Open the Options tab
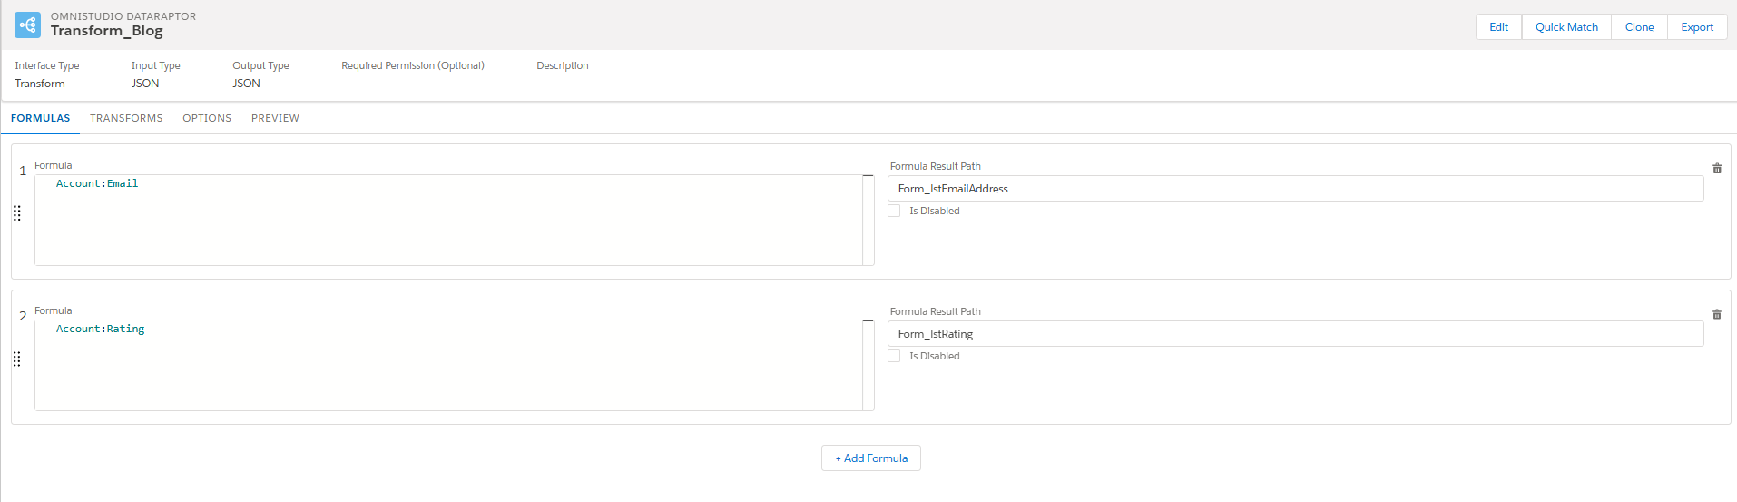This screenshot has height=502, width=1737. point(207,118)
